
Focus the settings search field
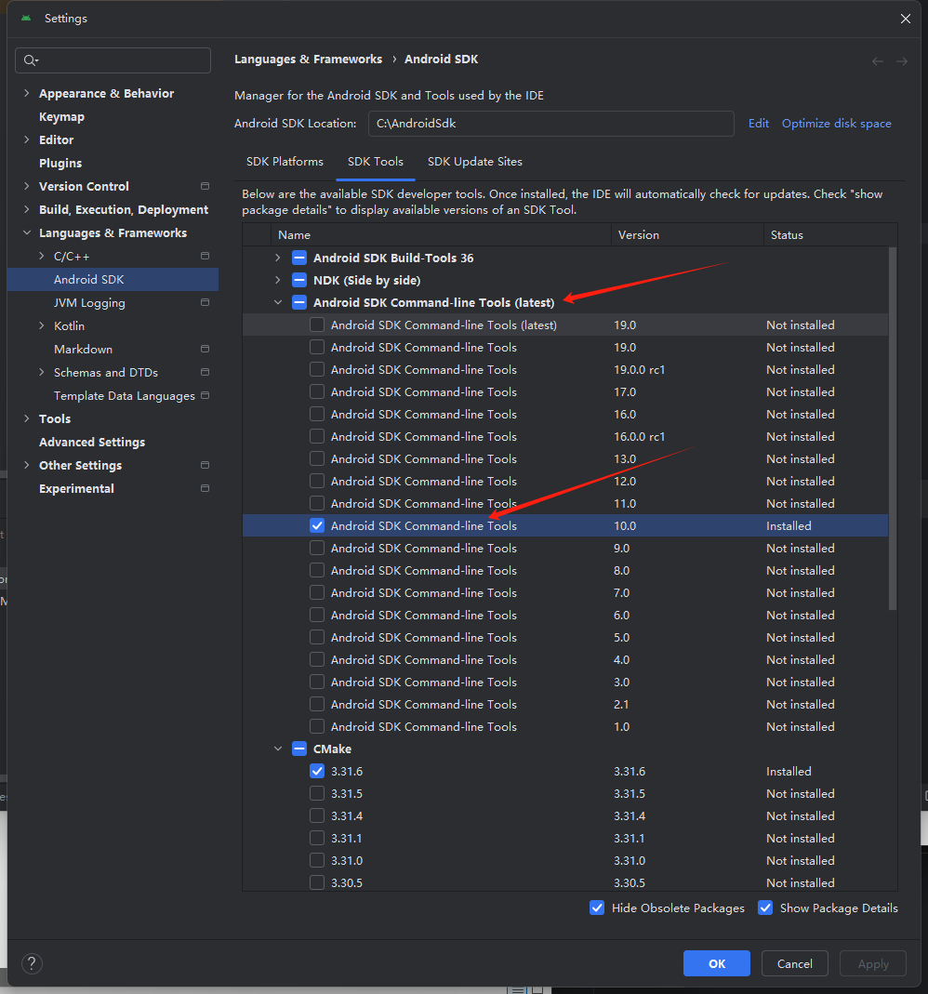[x=113, y=60]
